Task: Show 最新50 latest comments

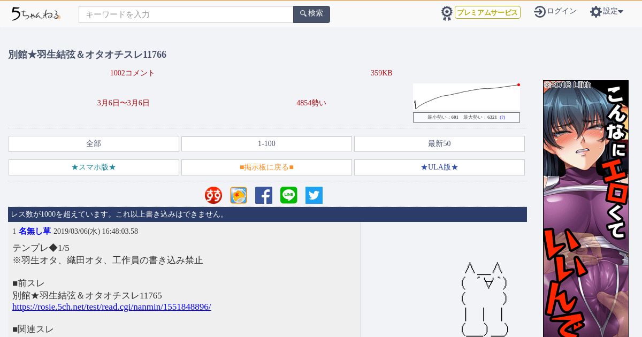Action: (x=439, y=144)
